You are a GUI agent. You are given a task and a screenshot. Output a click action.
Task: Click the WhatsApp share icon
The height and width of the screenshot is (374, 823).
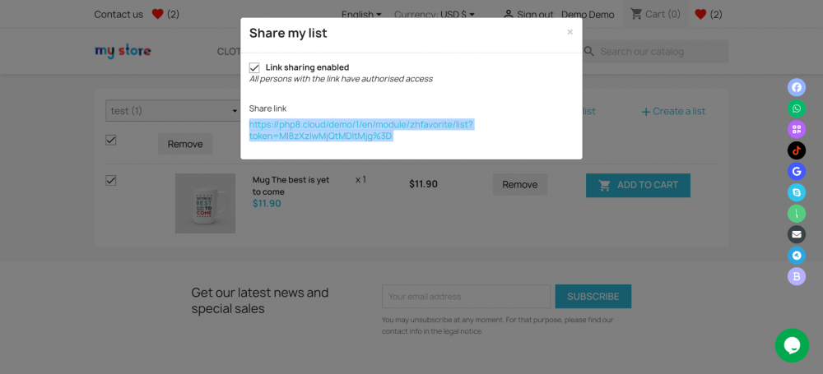pos(796,109)
